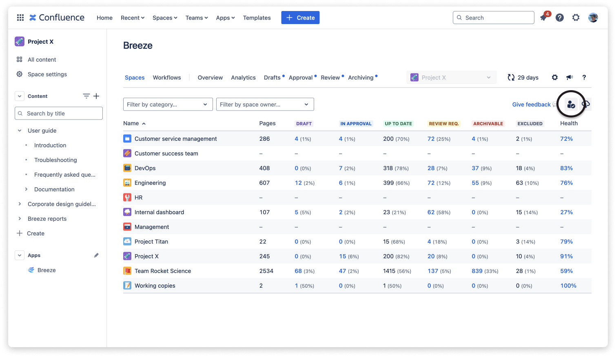Click the Engineering space icon
The image size is (616, 357).
[127, 183]
